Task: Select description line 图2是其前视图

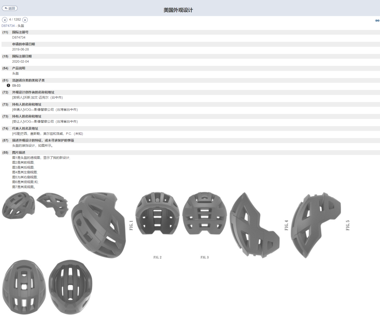Action: click(23, 163)
